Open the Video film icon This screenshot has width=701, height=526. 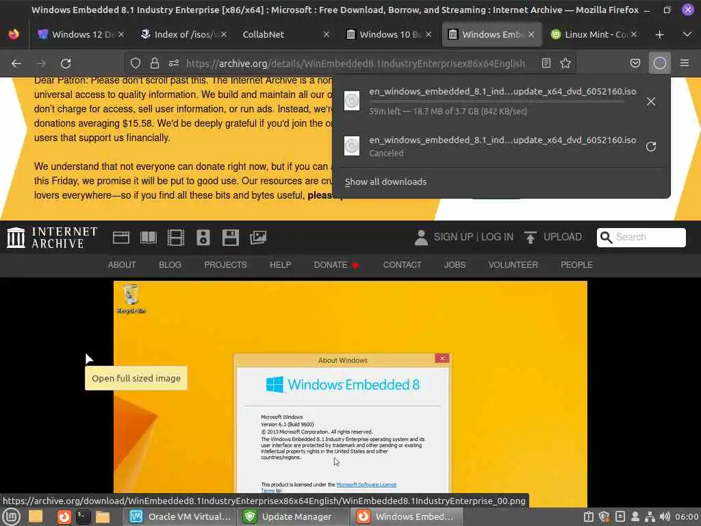(x=176, y=238)
